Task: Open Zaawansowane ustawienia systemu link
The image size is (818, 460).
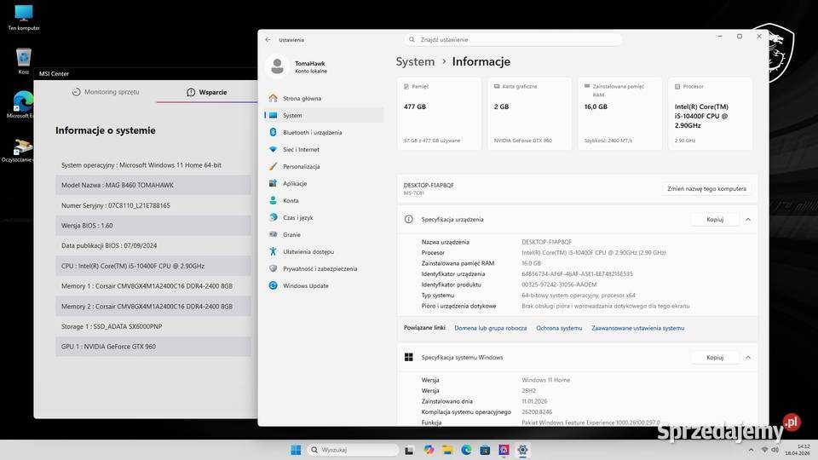Action: 637,328
